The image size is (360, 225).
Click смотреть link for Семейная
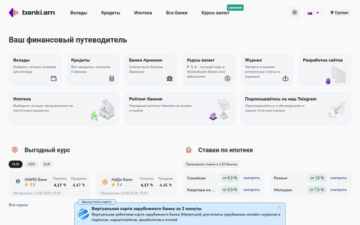coord(251,178)
